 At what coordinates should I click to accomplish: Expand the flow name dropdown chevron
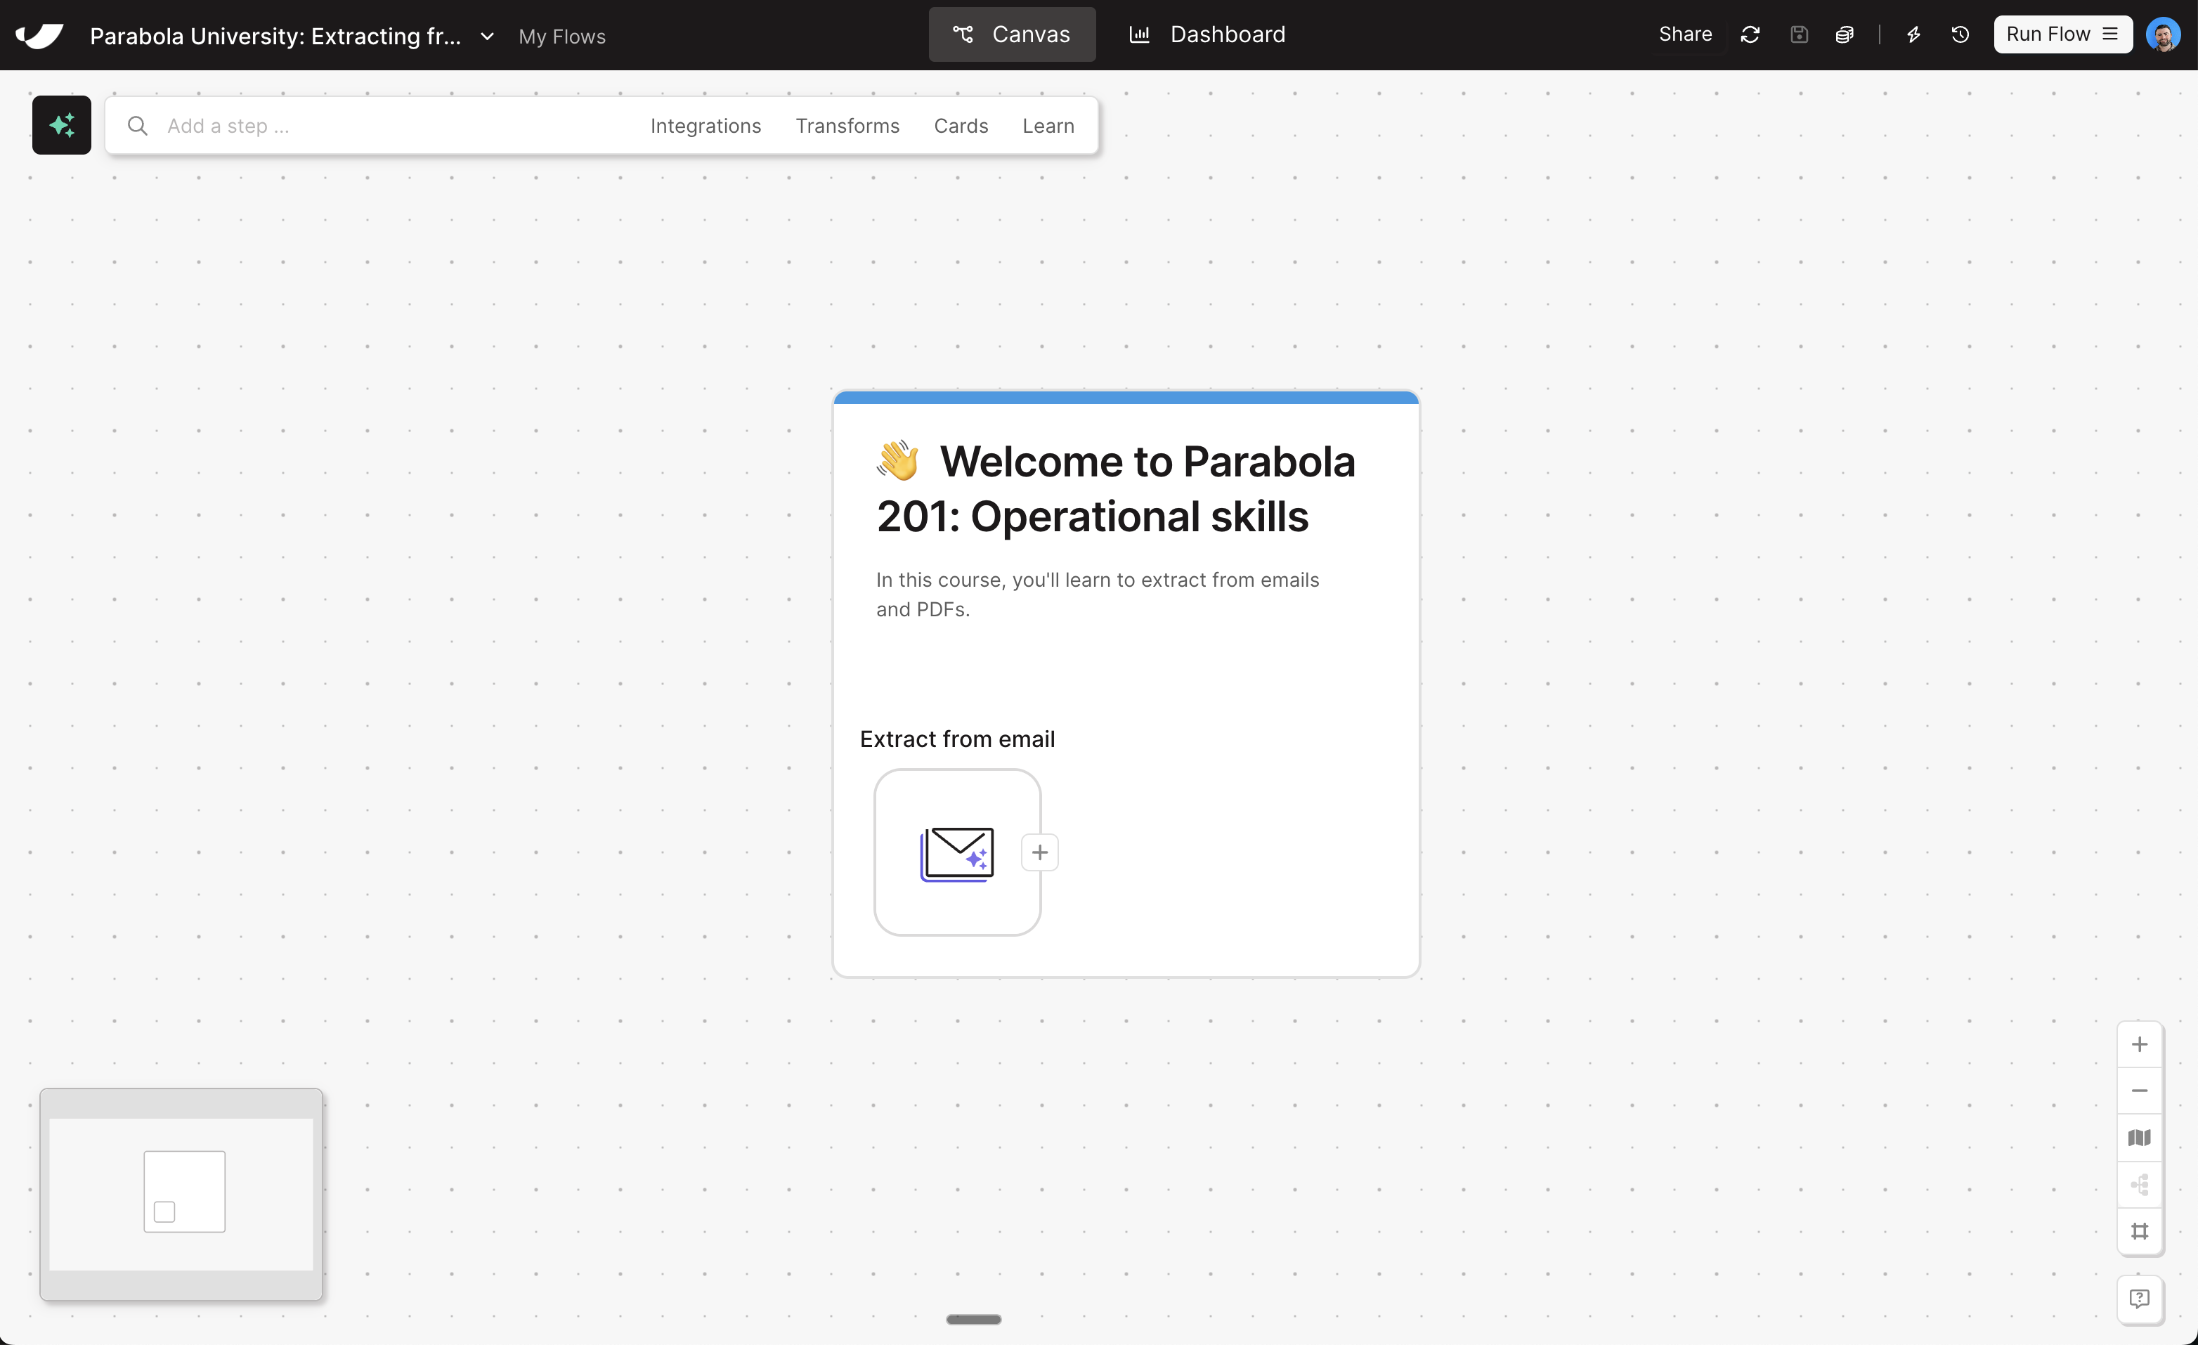pos(487,37)
